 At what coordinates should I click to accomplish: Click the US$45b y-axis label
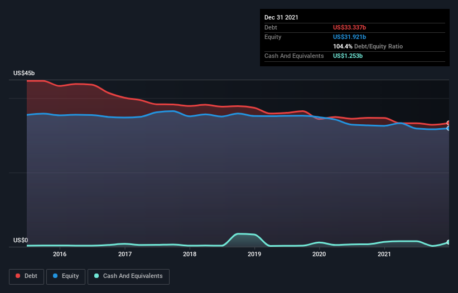(24, 73)
